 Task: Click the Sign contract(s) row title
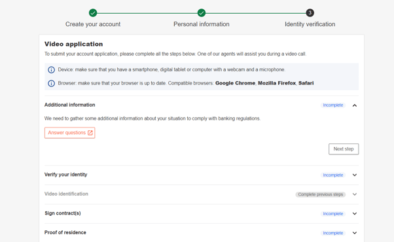63,213
